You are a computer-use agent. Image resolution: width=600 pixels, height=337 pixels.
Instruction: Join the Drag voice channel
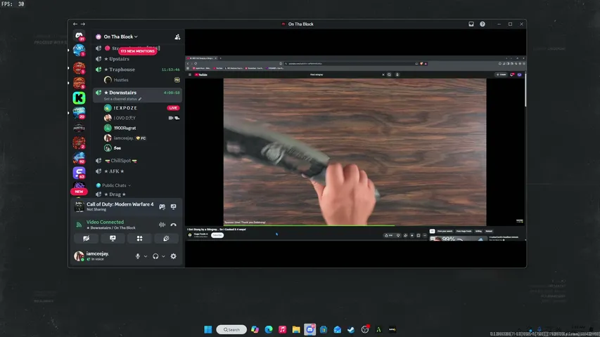(137, 194)
